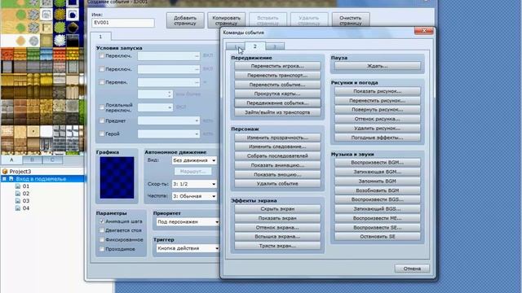
Task: Open Изменить прозрачность... command
Action: tap(277, 138)
